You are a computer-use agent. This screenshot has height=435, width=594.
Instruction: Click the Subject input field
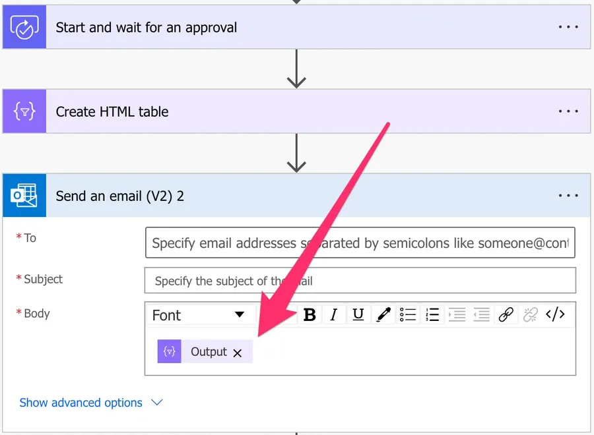point(360,281)
